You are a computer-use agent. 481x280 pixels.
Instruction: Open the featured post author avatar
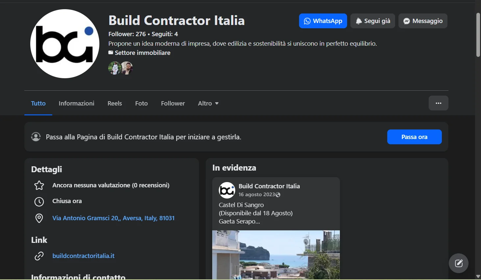click(227, 190)
